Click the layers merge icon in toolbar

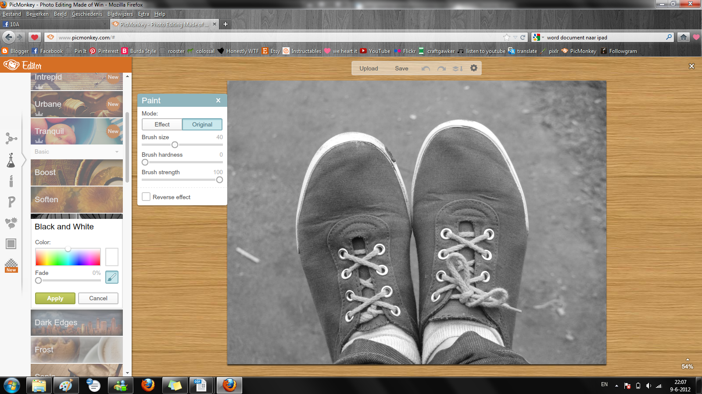(458, 68)
